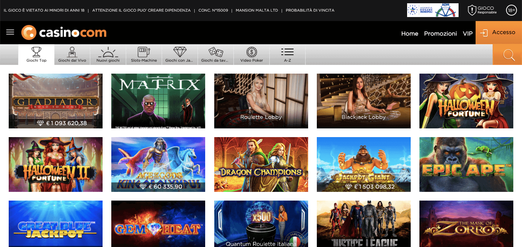Click the minors under 18 prohibition text
This screenshot has width=522, height=247.
tap(44, 10)
